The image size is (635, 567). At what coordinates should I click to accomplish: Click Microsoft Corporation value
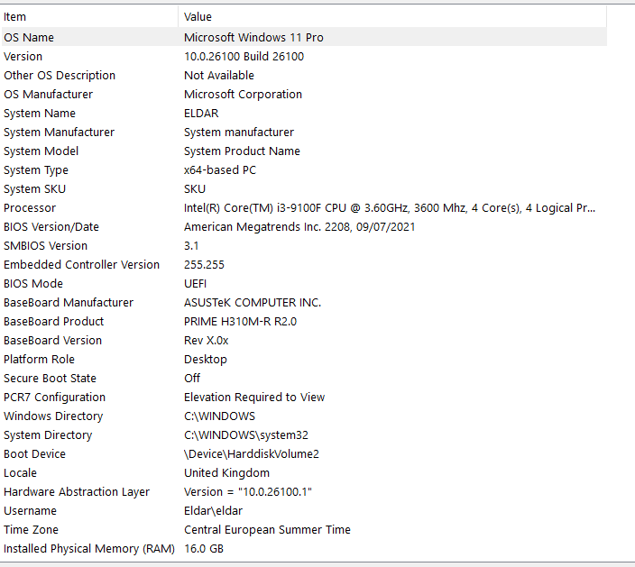[243, 95]
